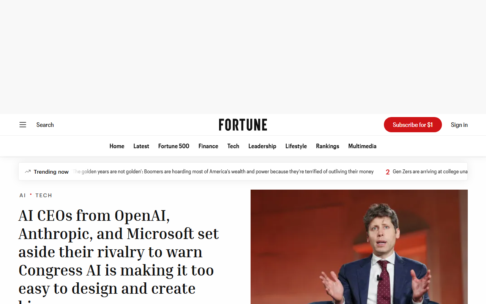The image size is (486, 304).
Task: Go to the Home tab
Action: [117, 146]
